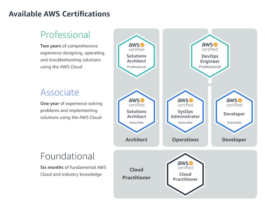This screenshot has width=265, height=203.
Task: Select the Solutions Architect Associate badge
Action: point(136,111)
